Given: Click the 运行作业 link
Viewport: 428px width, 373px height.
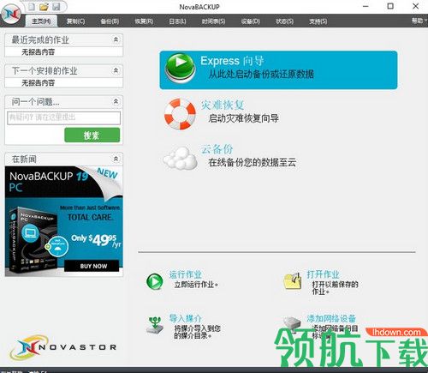Looking at the screenshot, I should point(186,274).
